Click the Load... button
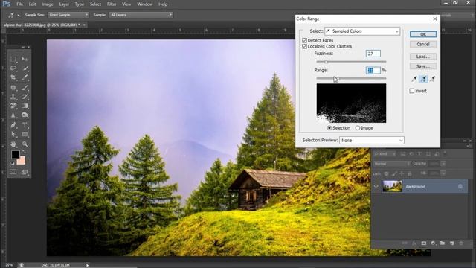 423,57
